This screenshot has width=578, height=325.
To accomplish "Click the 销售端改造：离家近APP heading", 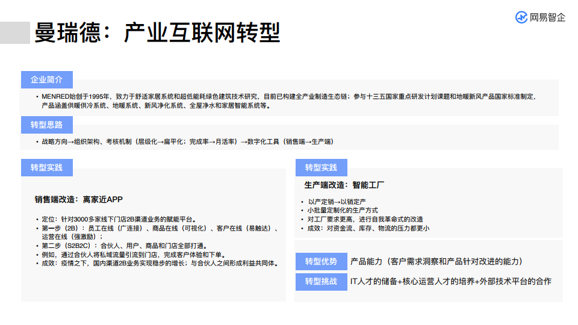I will [79, 199].
